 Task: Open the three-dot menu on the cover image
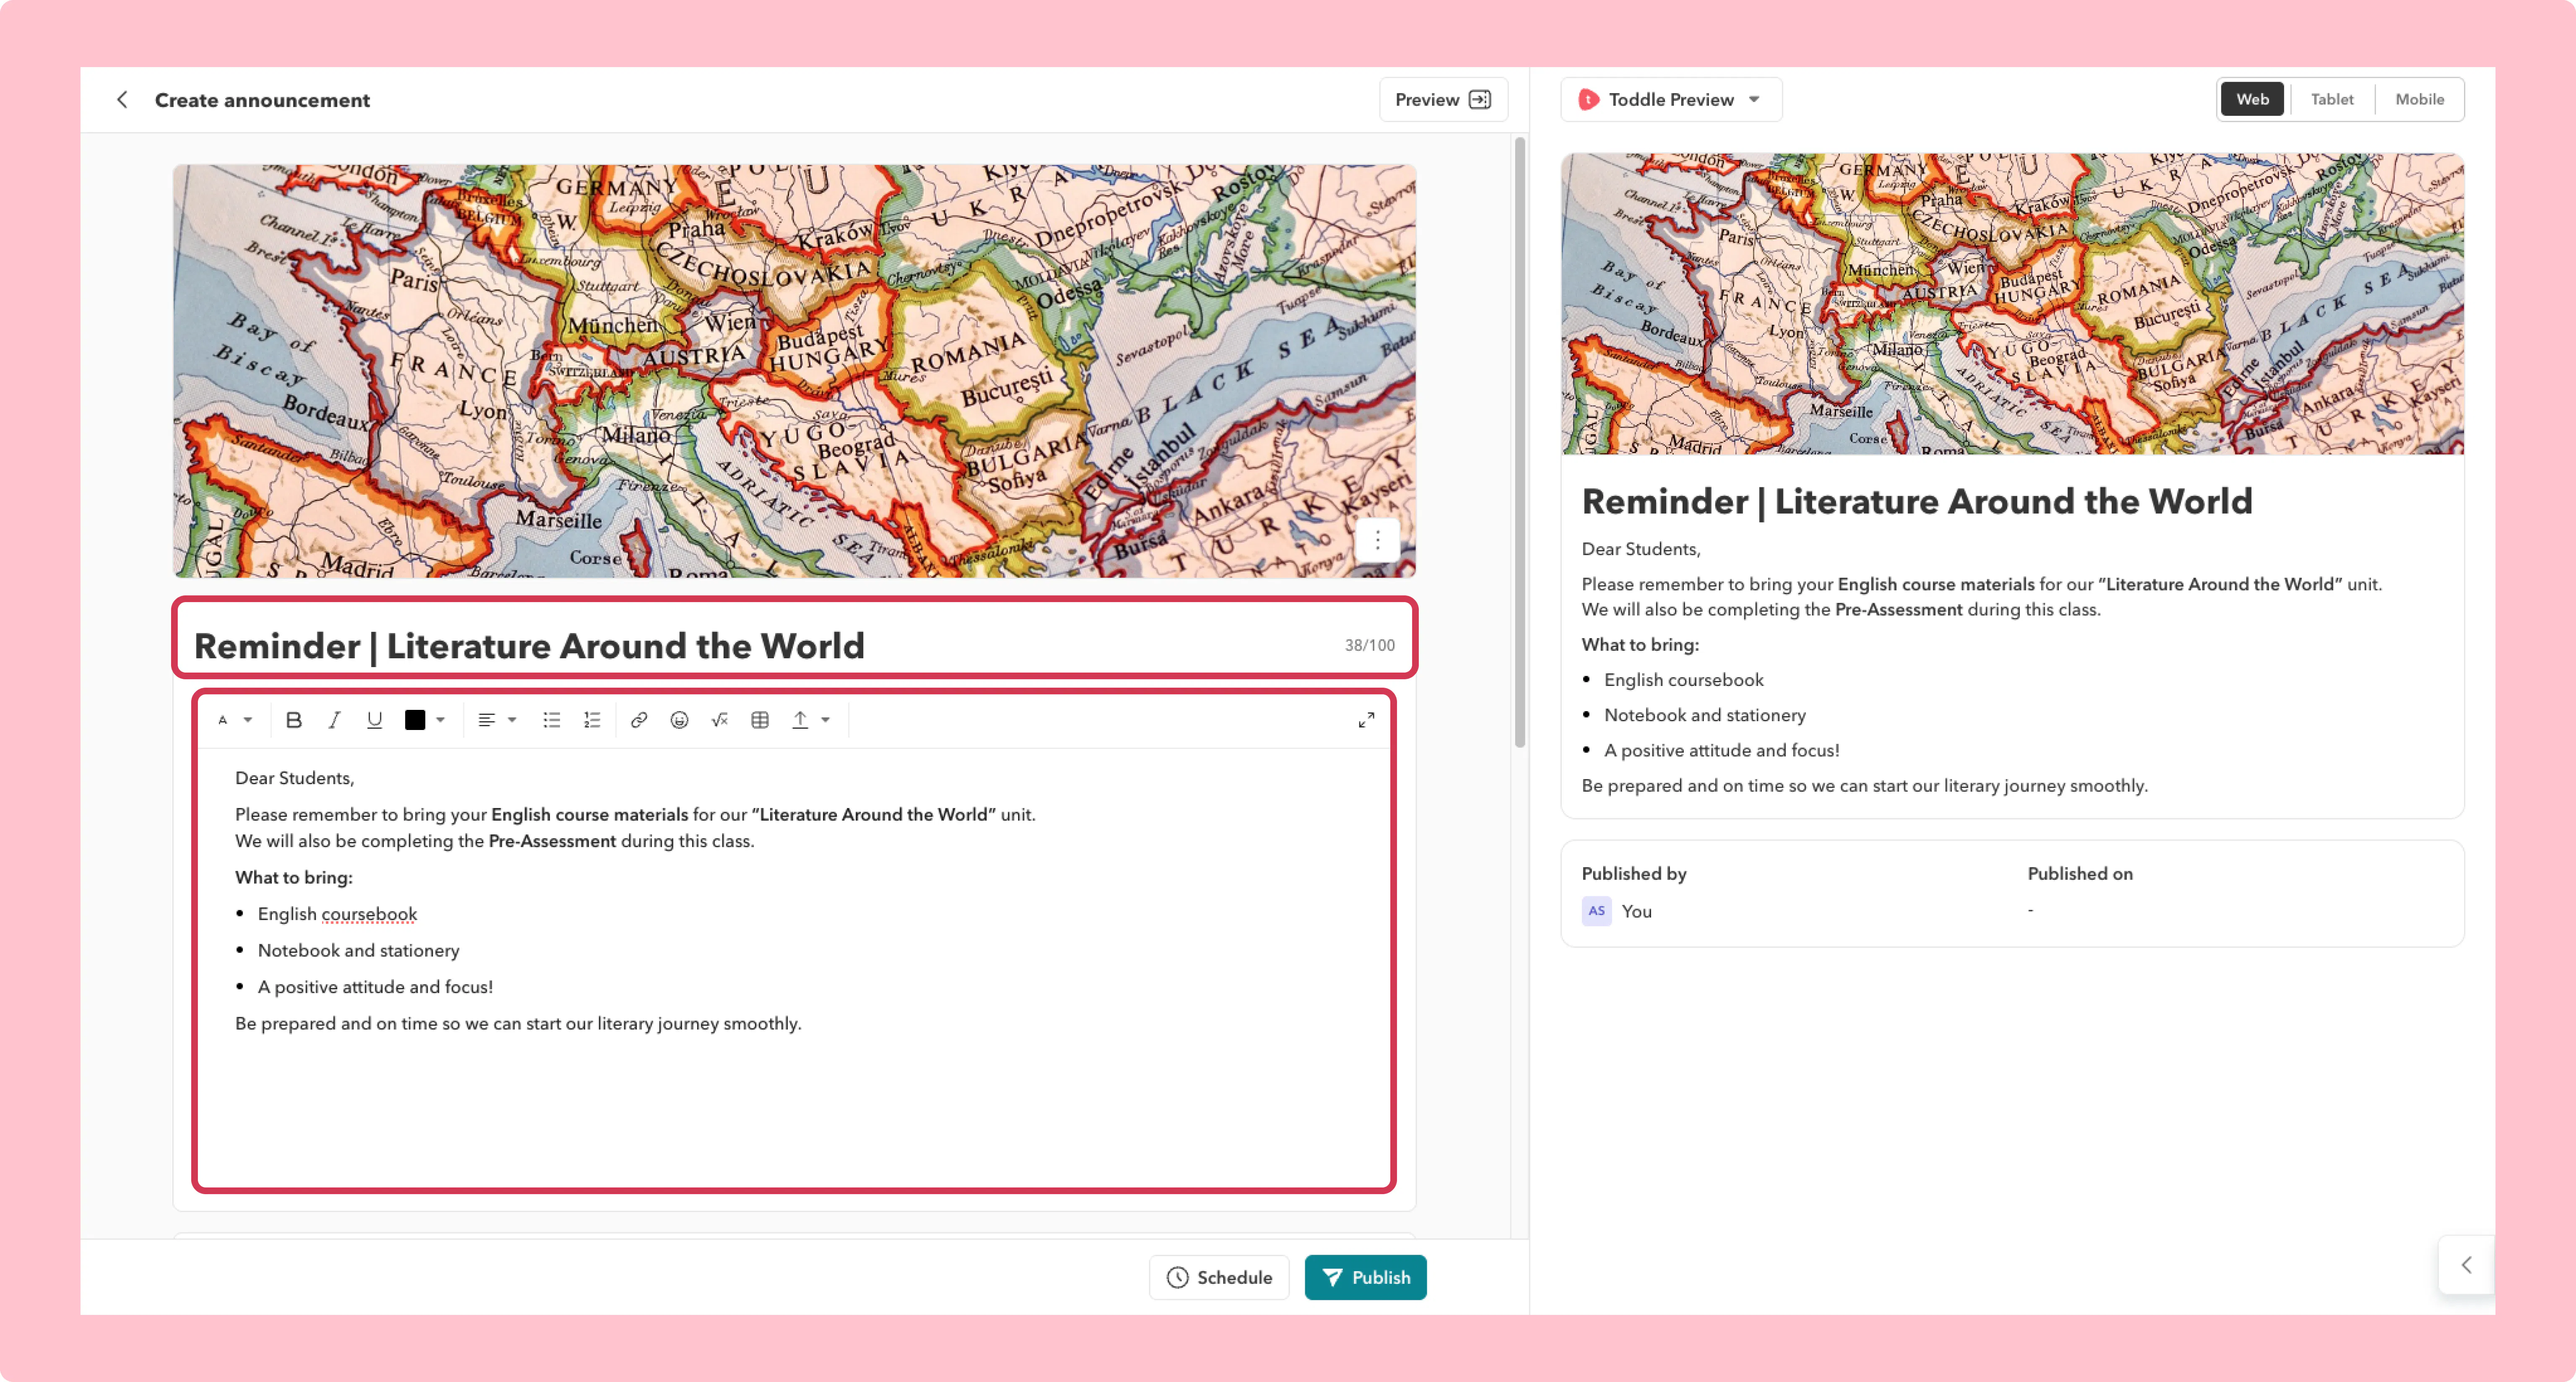1377,540
